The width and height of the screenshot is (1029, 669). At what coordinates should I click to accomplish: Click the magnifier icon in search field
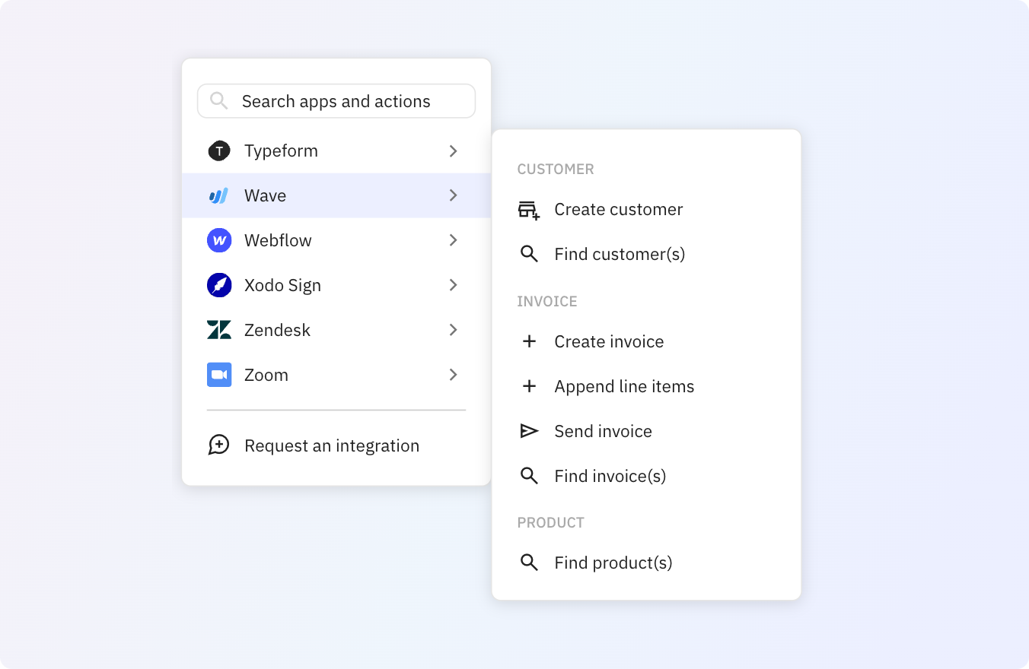(x=218, y=100)
